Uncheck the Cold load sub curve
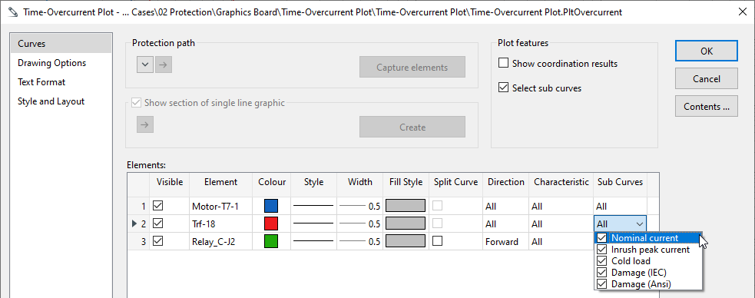The image size is (755, 298). (x=601, y=261)
